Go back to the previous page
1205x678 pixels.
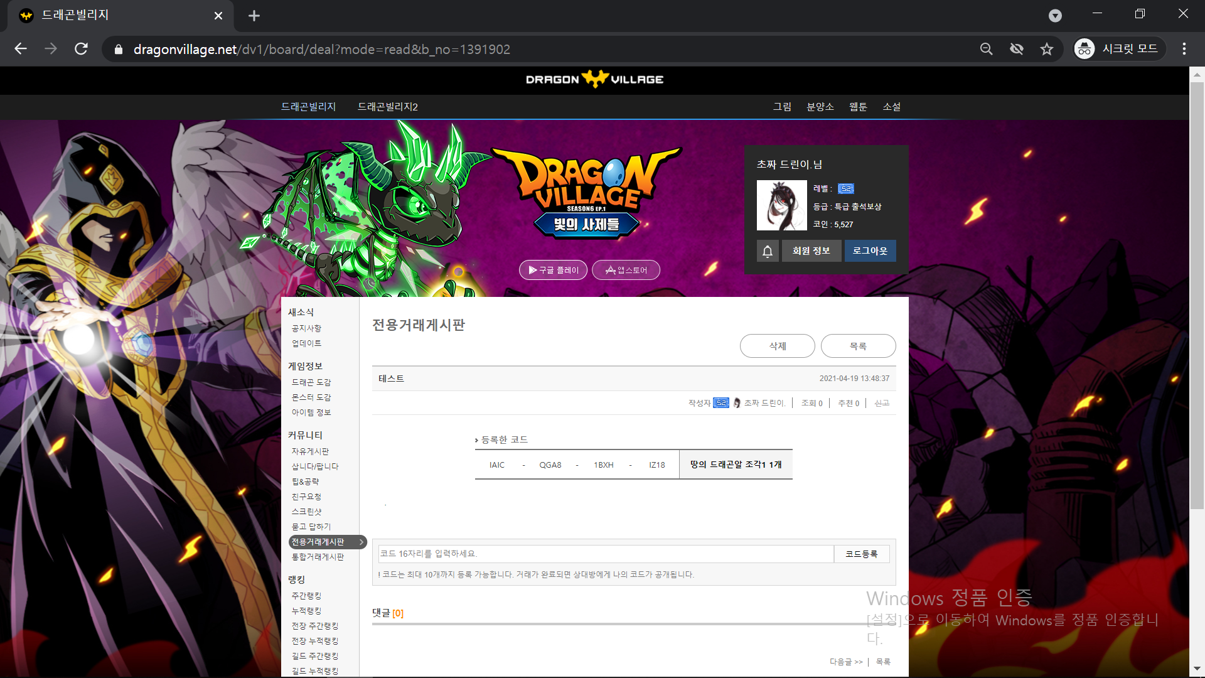click(x=21, y=49)
